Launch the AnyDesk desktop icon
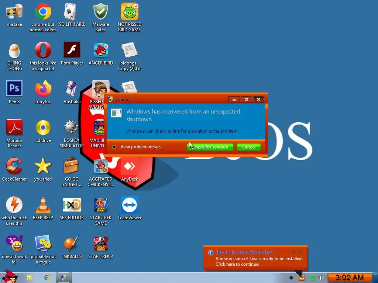This screenshot has width=378, height=283. (130, 166)
